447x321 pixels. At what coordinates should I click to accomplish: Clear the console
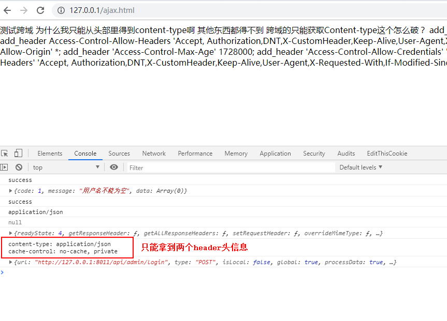19,167
